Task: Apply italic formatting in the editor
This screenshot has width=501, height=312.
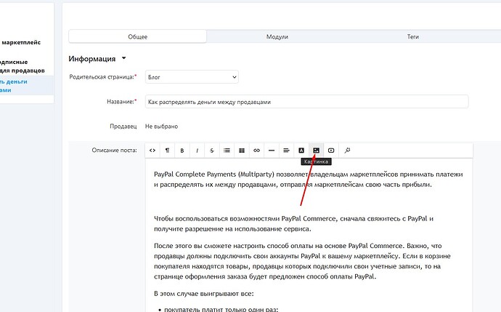Action: 197,151
